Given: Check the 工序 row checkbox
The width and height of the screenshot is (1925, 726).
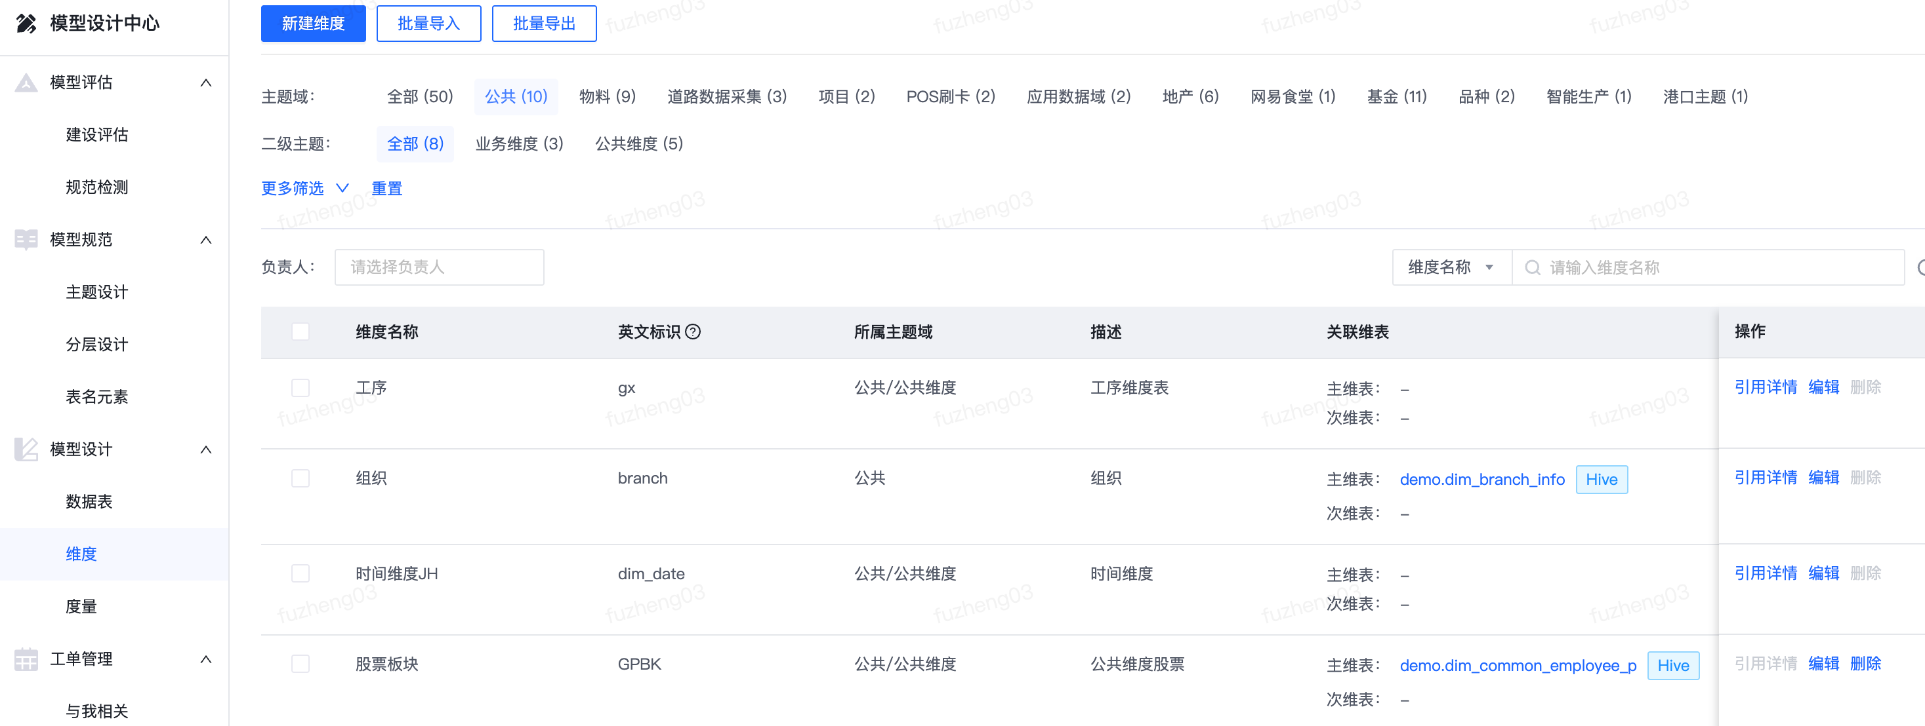Looking at the screenshot, I should pyautogui.click(x=300, y=387).
